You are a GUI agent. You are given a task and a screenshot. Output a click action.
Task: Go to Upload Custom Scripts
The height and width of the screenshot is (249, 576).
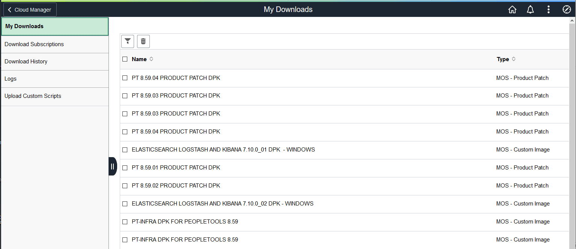tap(33, 96)
